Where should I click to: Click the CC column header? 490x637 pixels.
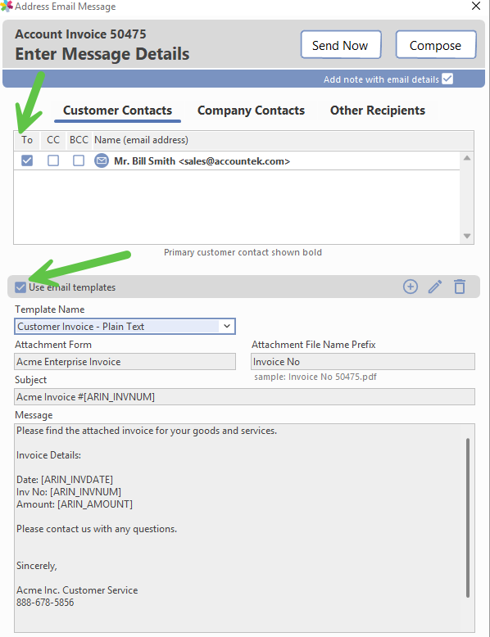(53, 140)
